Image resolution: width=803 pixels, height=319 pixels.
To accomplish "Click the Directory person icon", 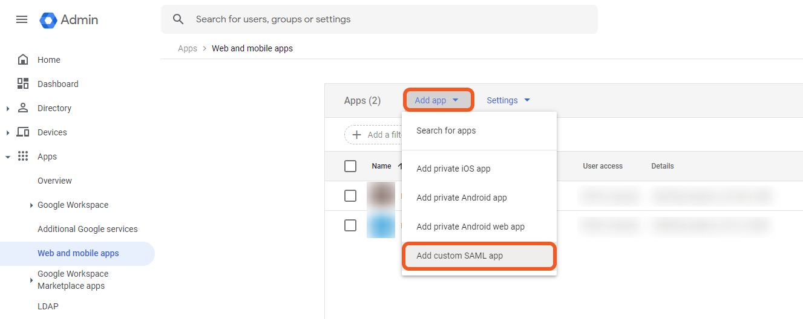I will (x=23, y=108).
